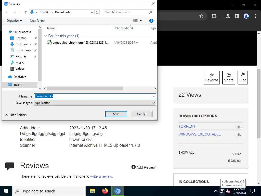261x196 pixels.
Task: Expand the view options dropdown arrow
Action: [141, 21]
